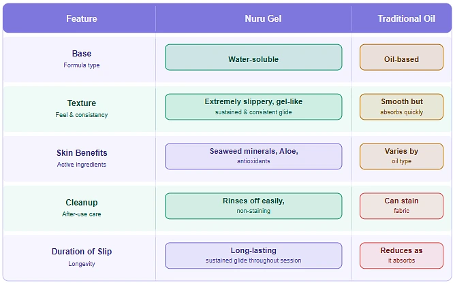Select the Reduces as it absorbs cell
This screenshot has height=285, width=455.
(x=401, y=256)
